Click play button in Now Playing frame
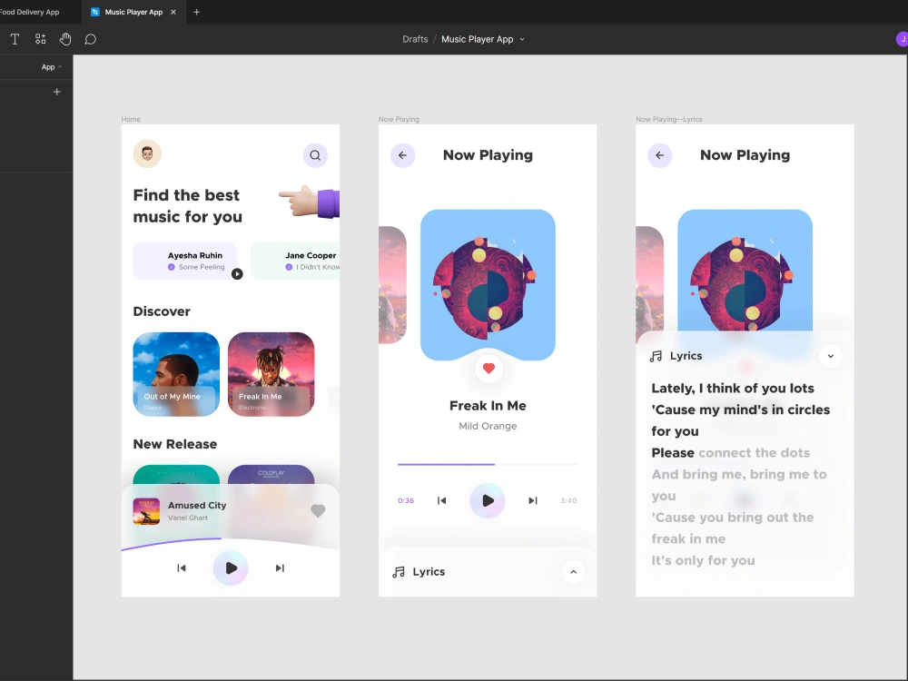The image size is (908, 681). [488, 500]
